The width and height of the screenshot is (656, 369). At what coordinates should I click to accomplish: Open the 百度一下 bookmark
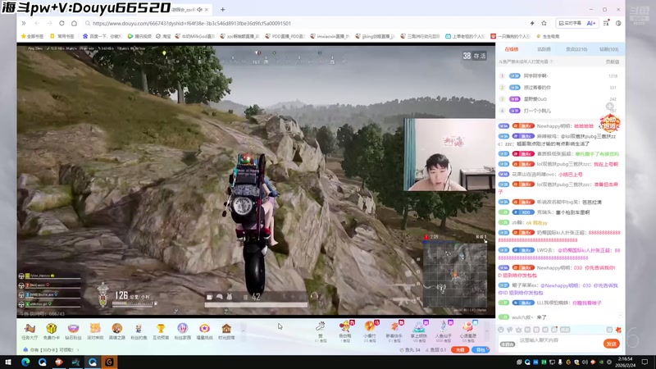coord(102,36)
